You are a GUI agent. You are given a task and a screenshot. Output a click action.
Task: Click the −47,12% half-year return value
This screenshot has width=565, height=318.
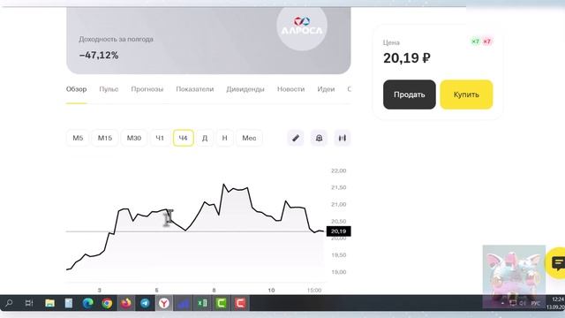pyautogui.click(x=99, y=55)
